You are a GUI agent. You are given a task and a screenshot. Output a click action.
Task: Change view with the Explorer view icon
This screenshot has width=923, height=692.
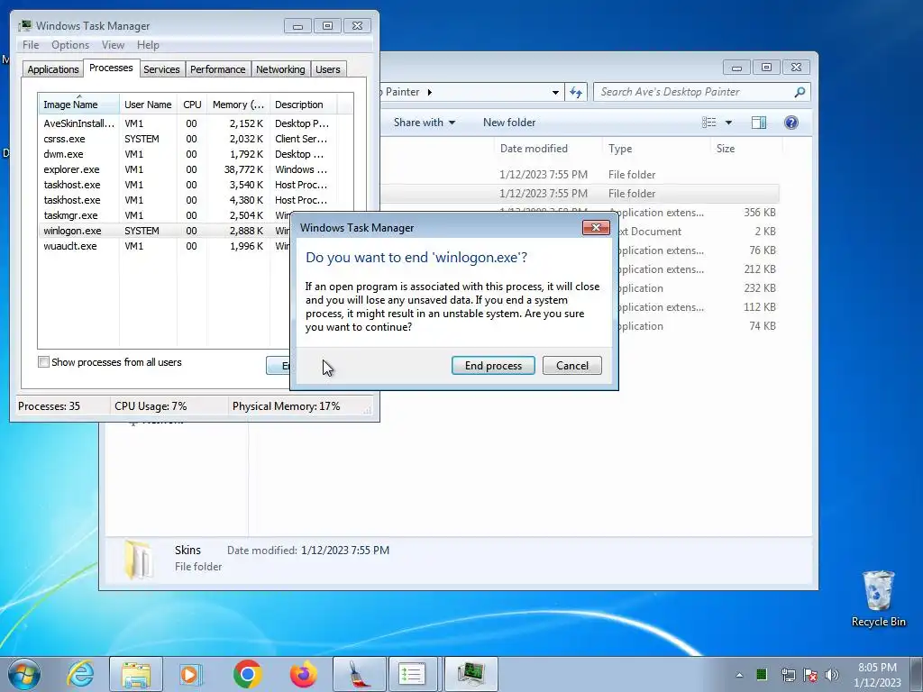point(708,123)
